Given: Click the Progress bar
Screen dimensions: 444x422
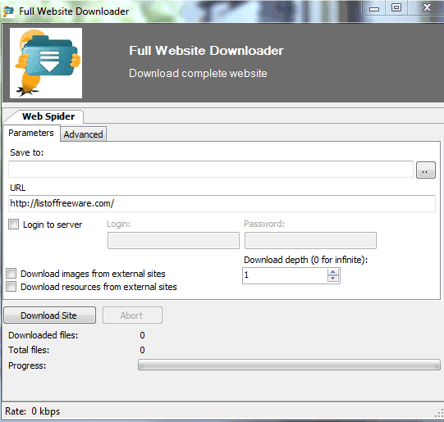Looking at the screenshot, I should click(289, 365).
